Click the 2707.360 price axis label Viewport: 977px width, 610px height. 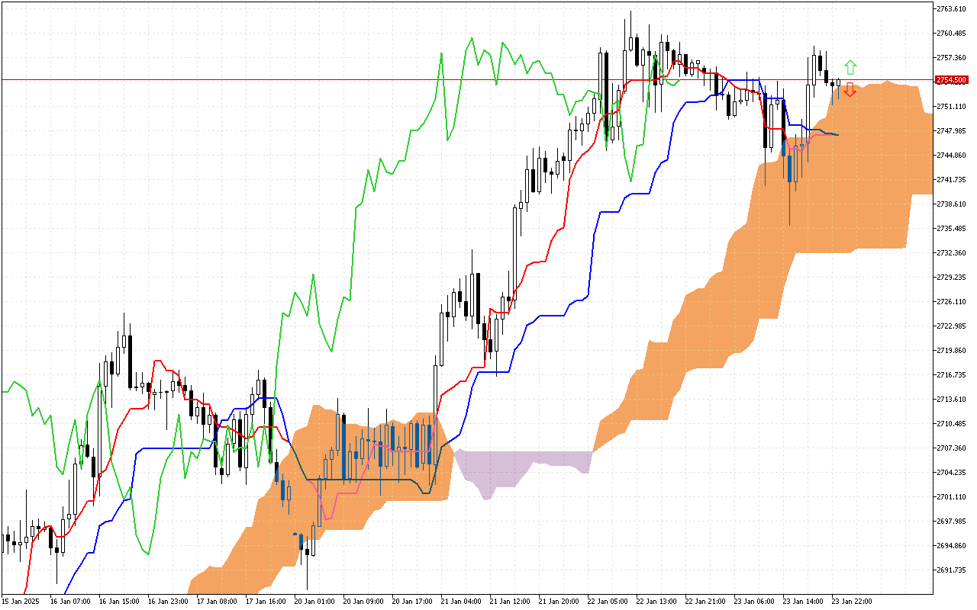[952, 448]
